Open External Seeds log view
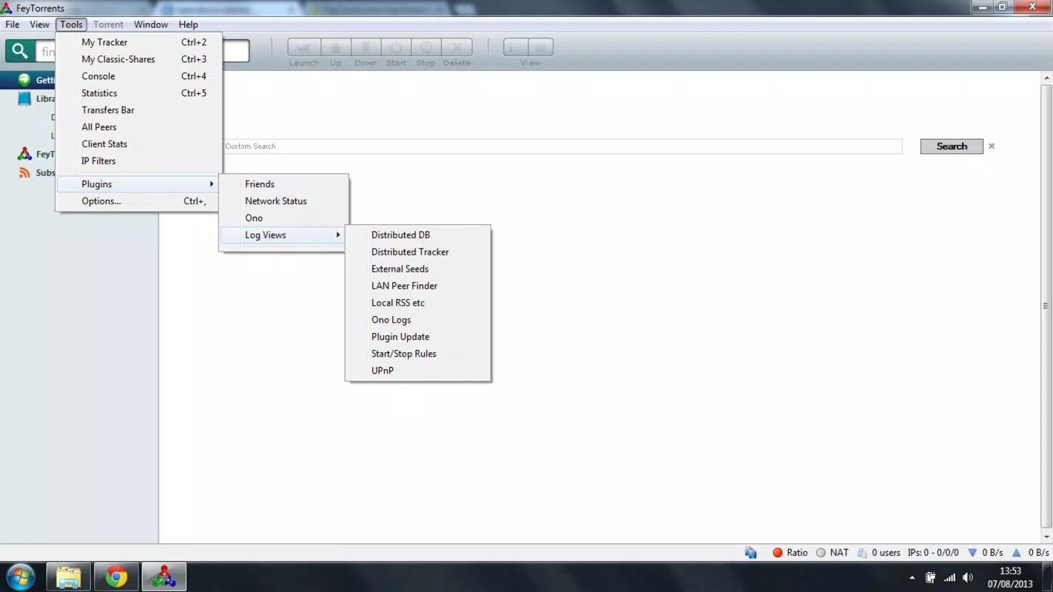The image size is (1053, 592). 417,269
